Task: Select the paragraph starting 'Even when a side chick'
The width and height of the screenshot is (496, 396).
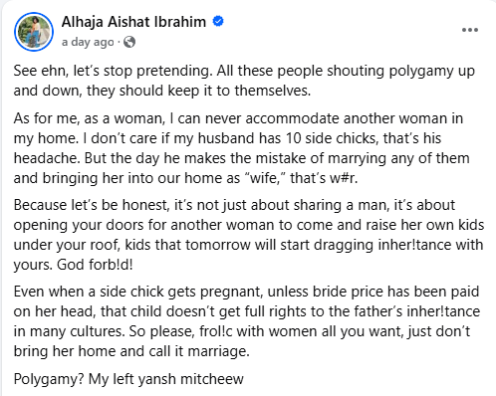Action: (x=247, y=321)
